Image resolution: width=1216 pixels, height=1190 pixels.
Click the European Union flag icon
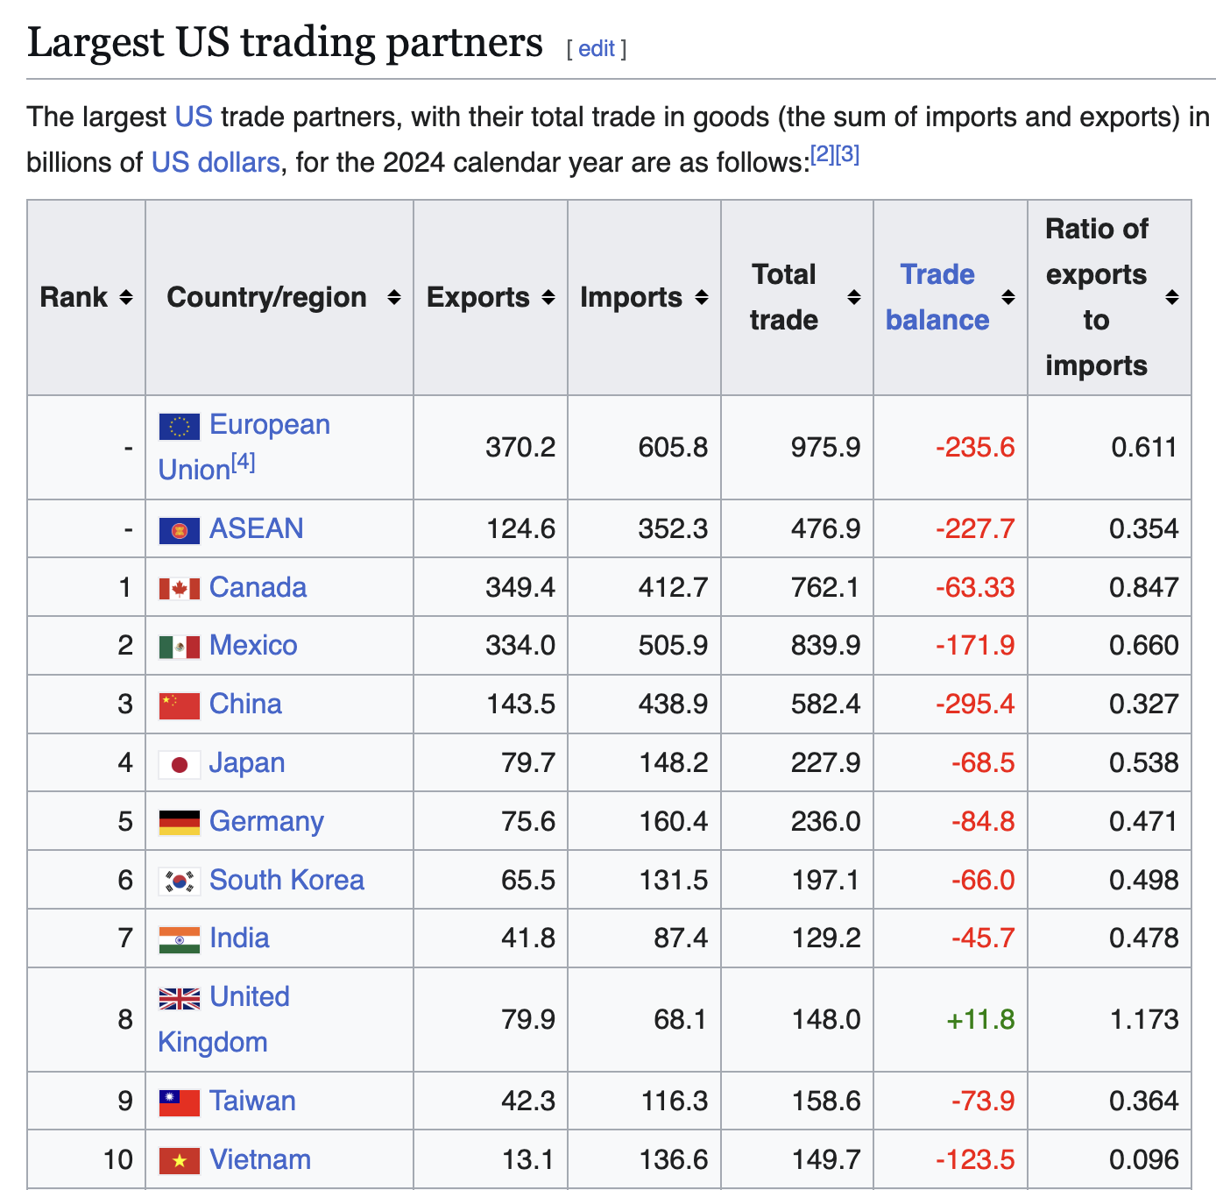[180, 427]
